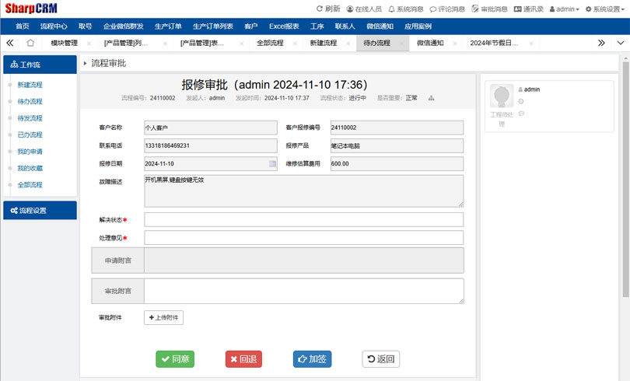
Task: Close the 模块管理 tab
Action: point(89,44)
